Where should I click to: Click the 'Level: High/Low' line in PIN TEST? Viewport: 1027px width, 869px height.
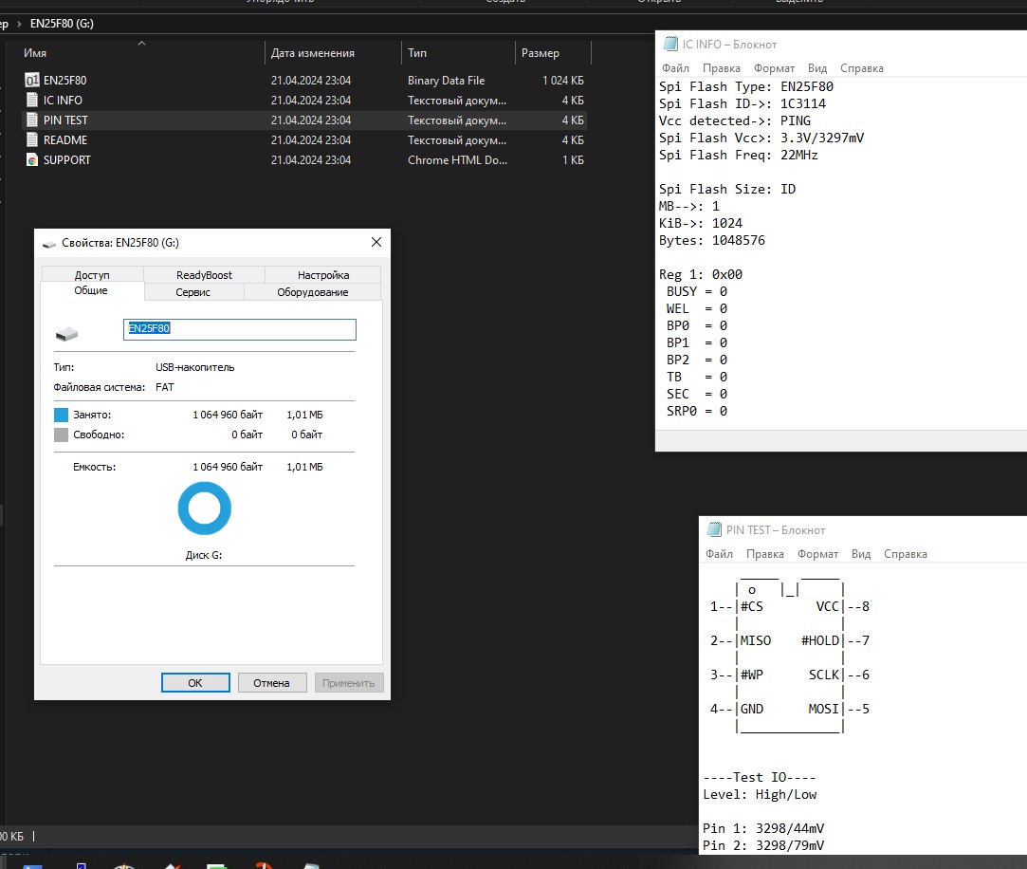pyautogui.click(x=760, y=794)
